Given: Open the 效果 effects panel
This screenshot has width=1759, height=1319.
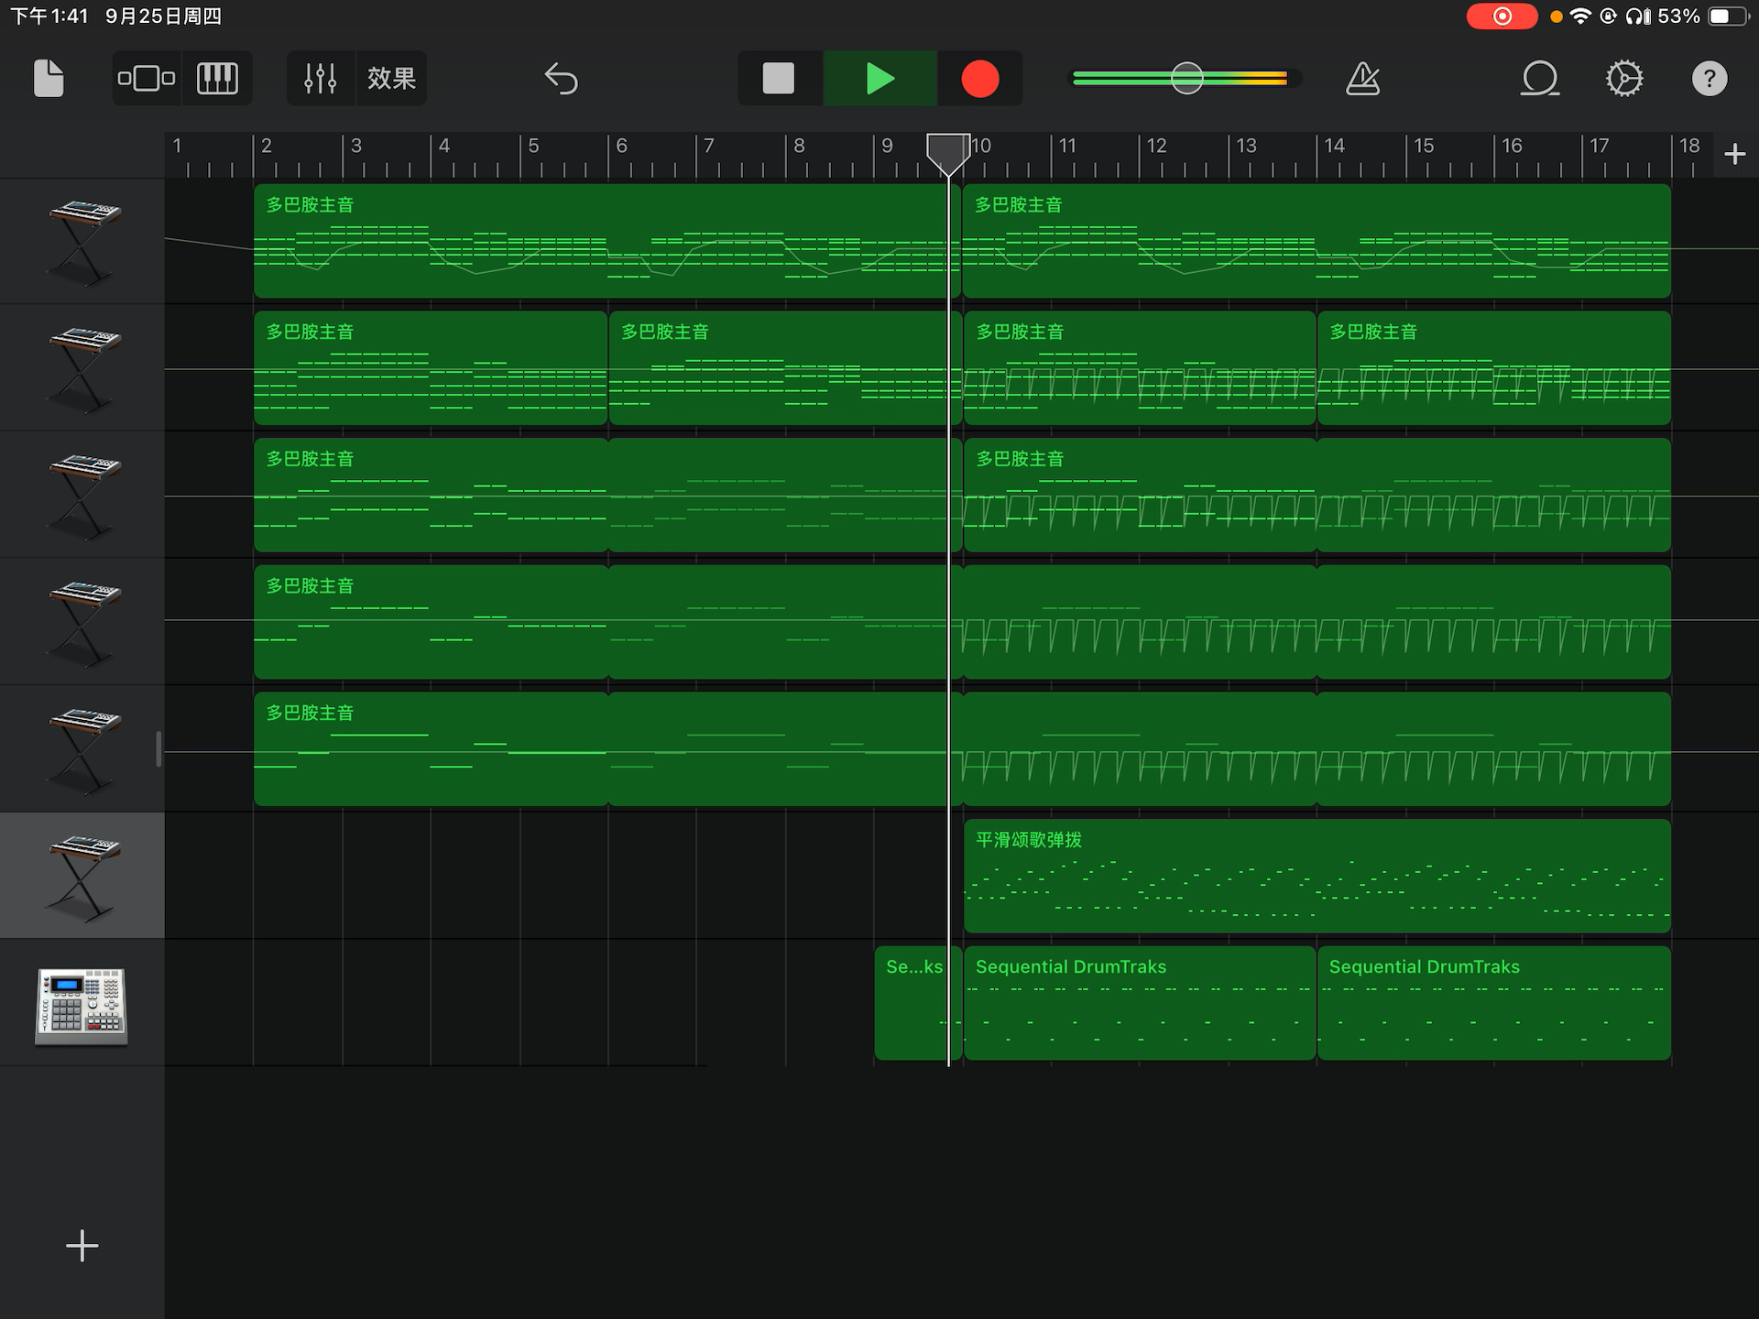Looking at the screenshot, I should pyautogui.click(x=391, y=79).
